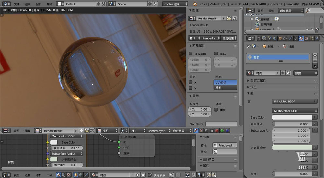324x178 pixels.
Task: Click the Base Color swatch in properties panel
Action: coord(292,117)
